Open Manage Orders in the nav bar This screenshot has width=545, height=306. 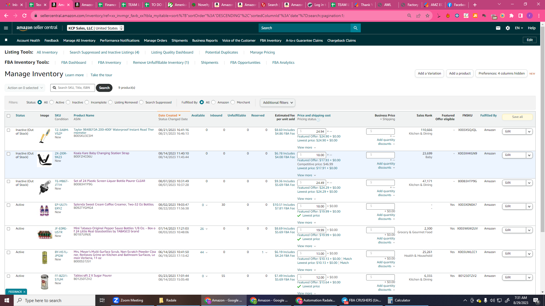[x=156, y=41]
